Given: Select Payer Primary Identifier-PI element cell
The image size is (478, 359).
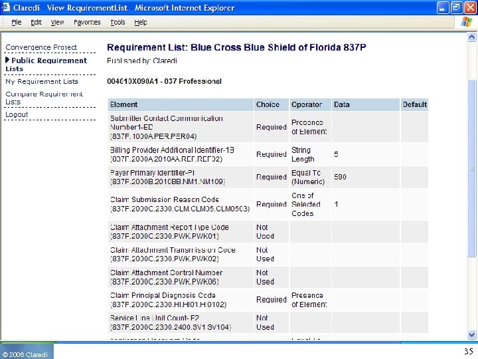Looking at the screenshot, I should coord(181,177).
